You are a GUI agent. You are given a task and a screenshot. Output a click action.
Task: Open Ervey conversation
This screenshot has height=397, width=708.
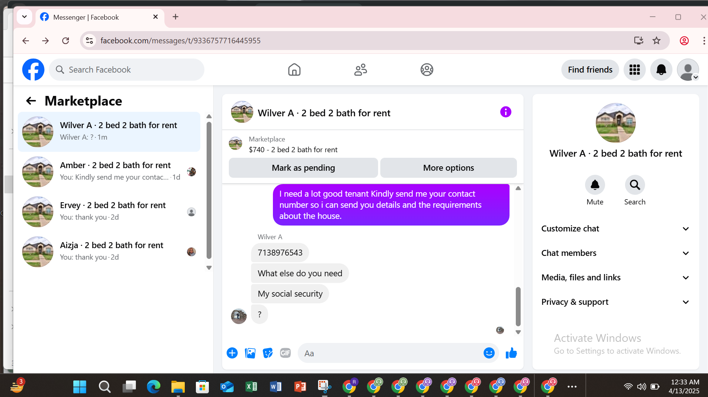pyautogui.click(x=109, y=211)
